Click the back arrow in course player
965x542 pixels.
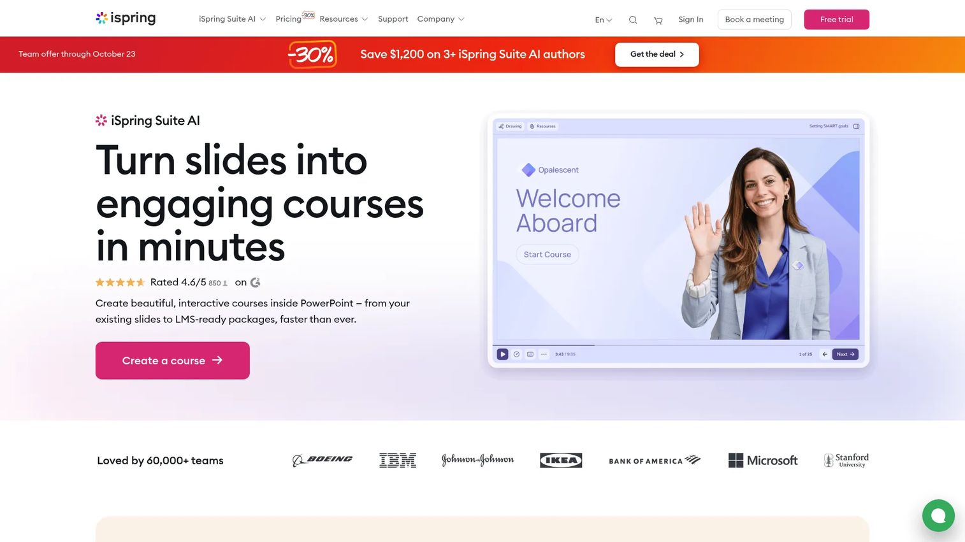[x=825, y=354]
